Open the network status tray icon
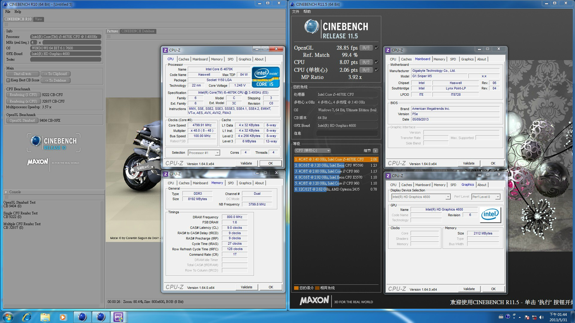575x323 pixels. [x=534, y=317]
